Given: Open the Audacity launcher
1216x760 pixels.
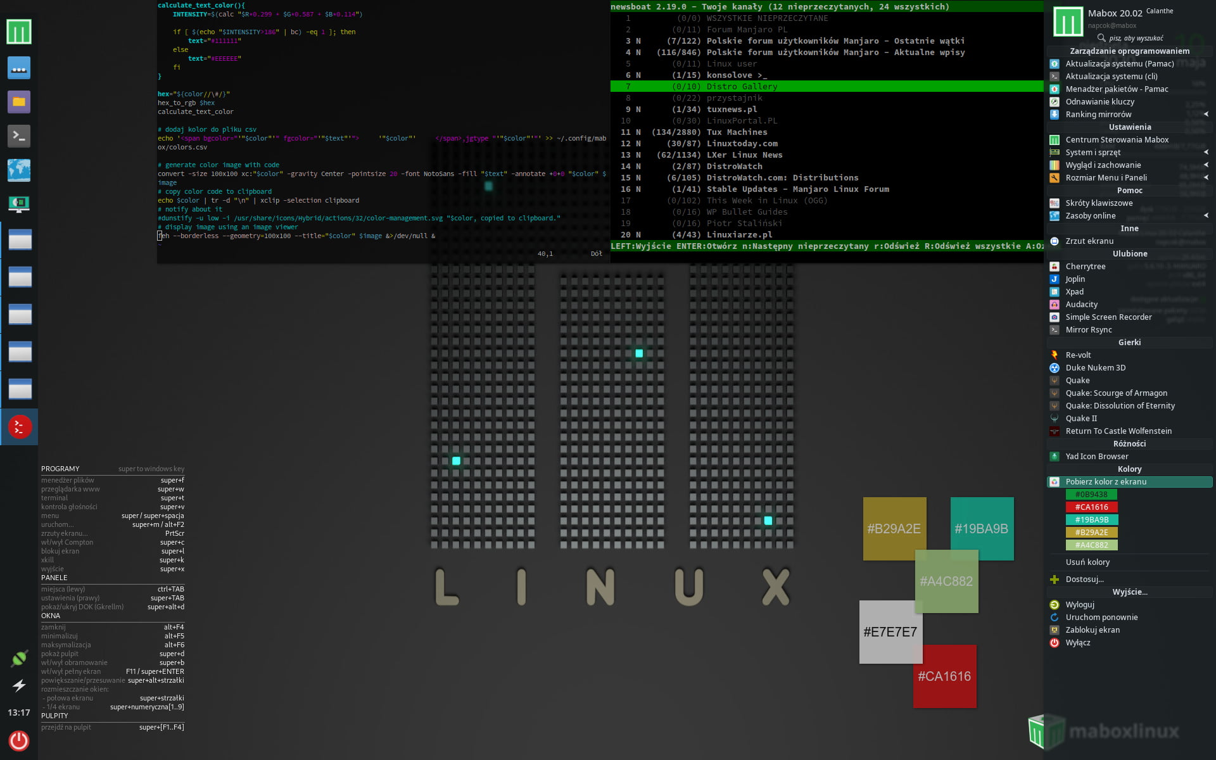Looking at the screenshot, I should pos(1081,305).
